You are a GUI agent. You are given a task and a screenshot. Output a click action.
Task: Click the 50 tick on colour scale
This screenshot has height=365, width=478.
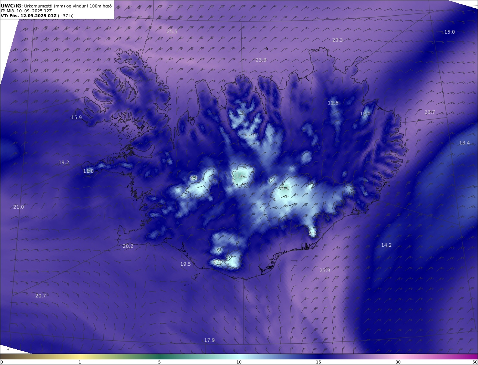click(x=475, y=362)
